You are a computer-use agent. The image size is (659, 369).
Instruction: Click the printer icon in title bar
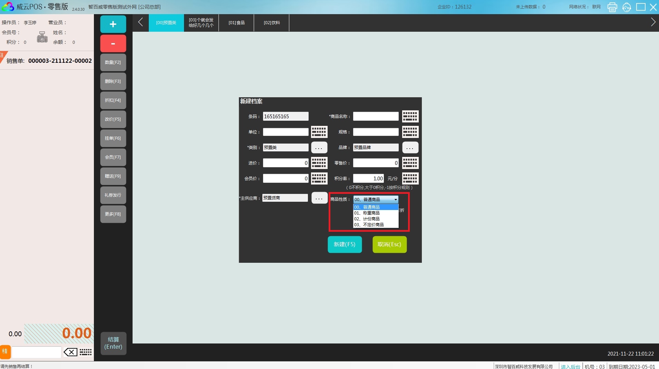pos(612,7)
